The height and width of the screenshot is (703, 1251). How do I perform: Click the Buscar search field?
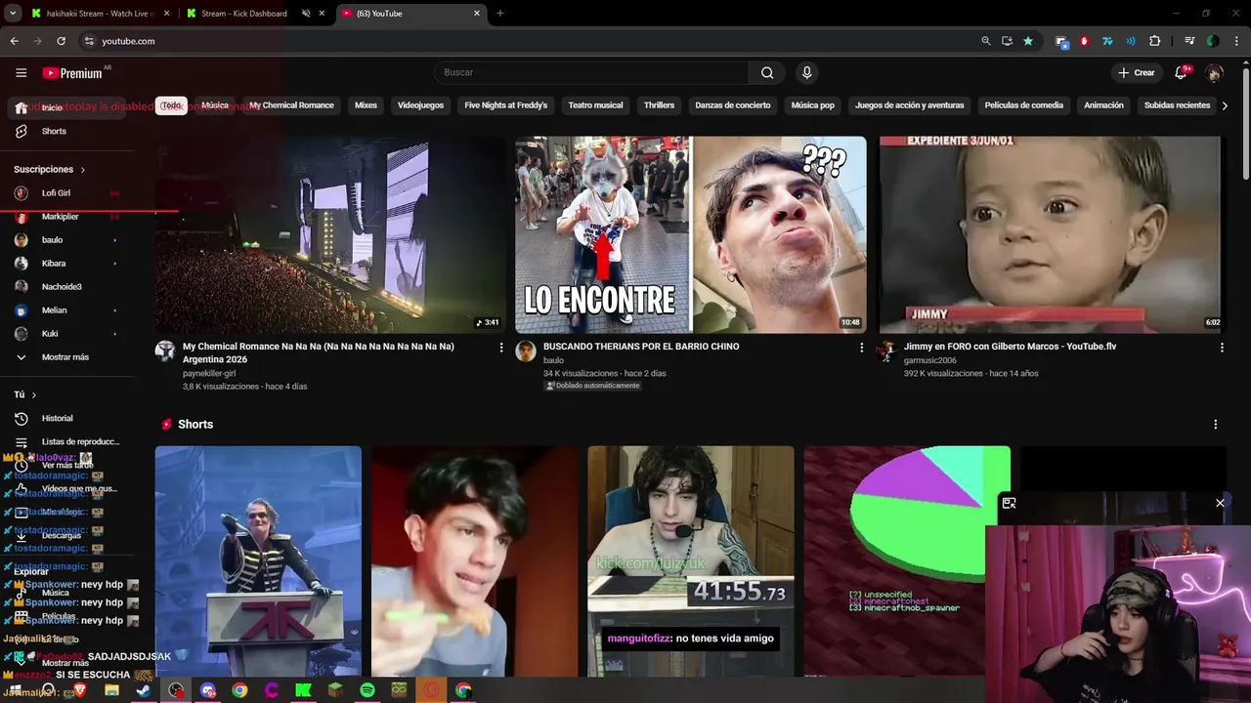[591, 72]
